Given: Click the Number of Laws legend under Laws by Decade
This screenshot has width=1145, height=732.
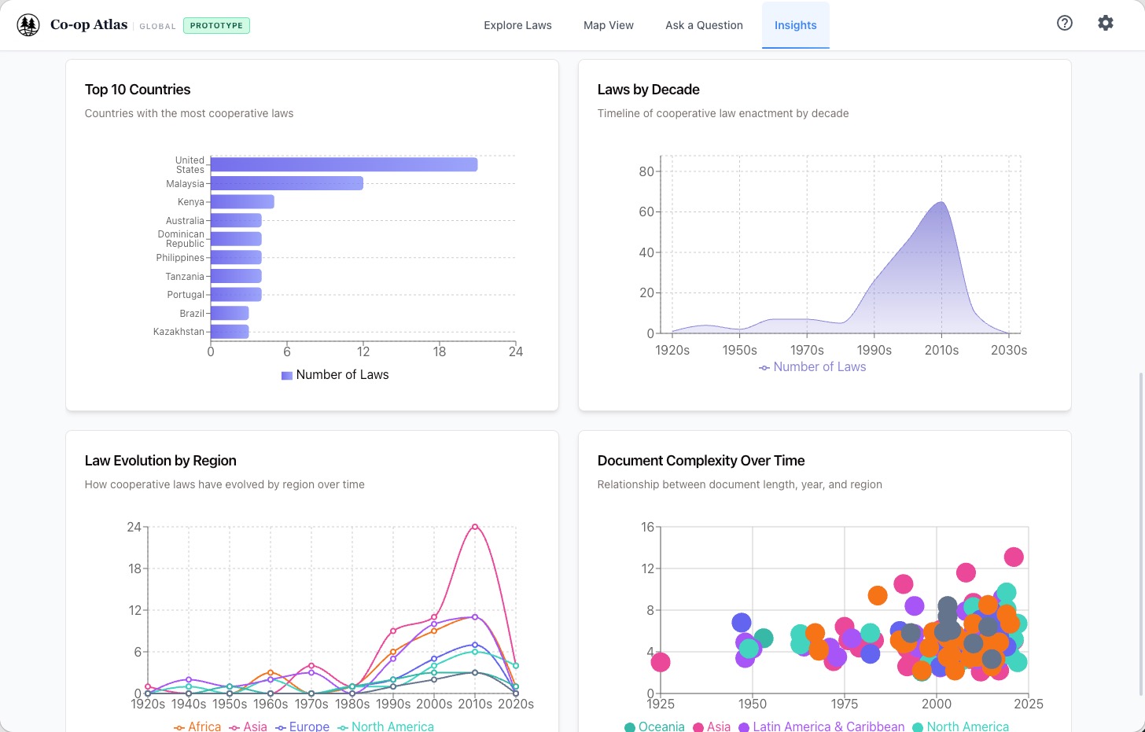Looking at the screenshot, I should tap(812, 367).
